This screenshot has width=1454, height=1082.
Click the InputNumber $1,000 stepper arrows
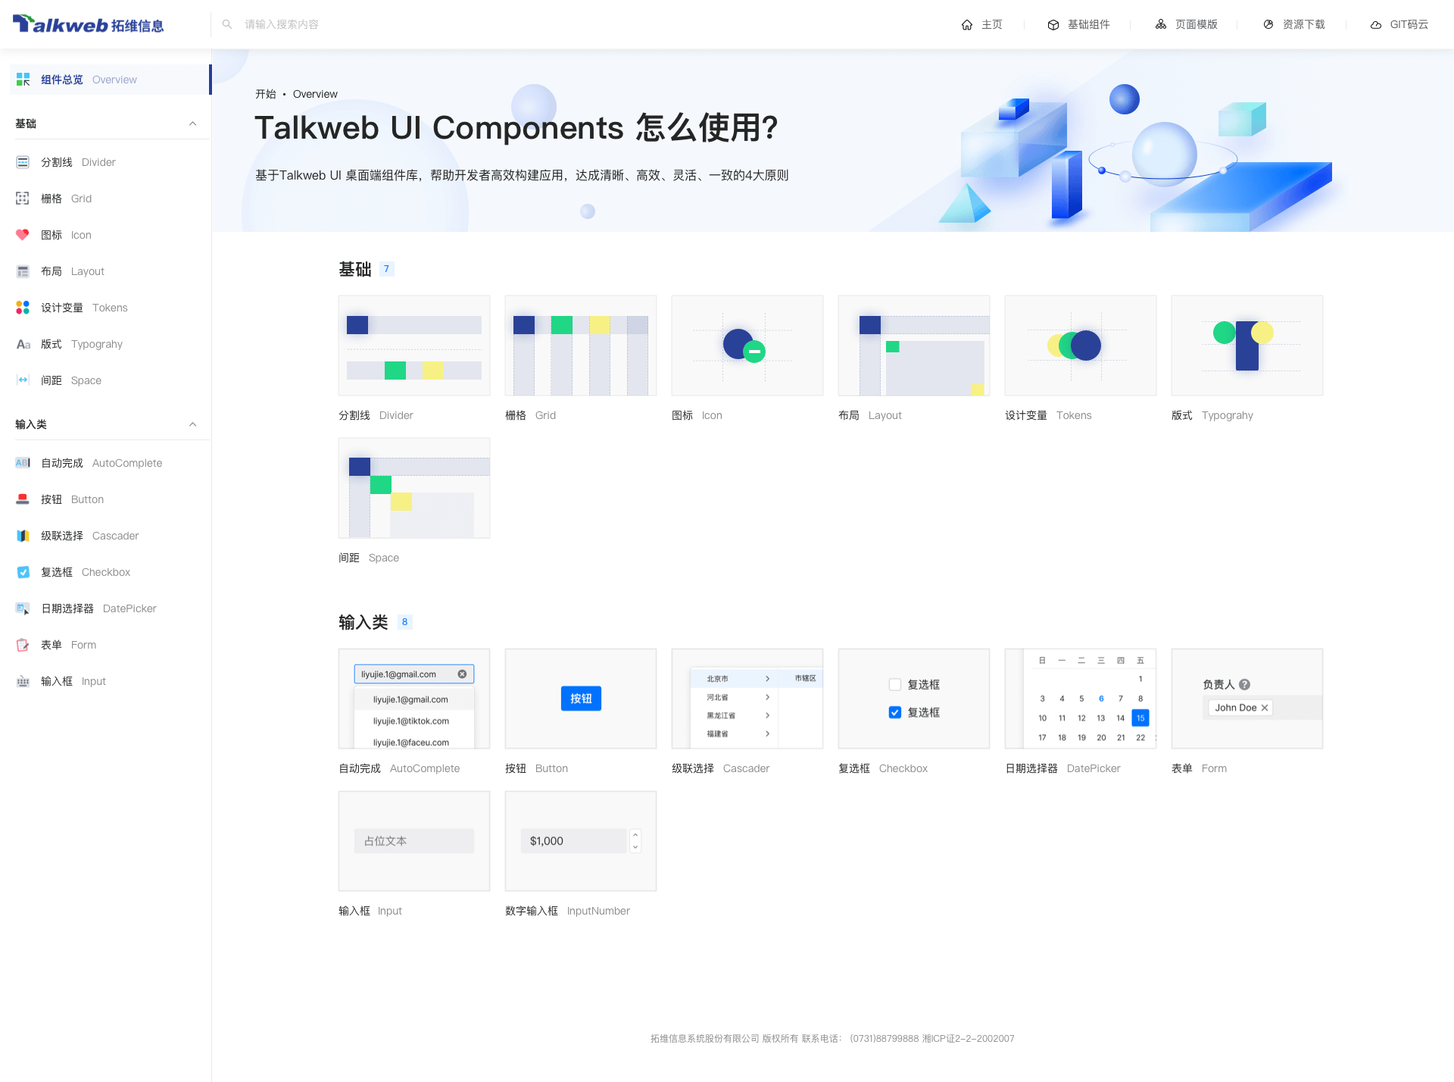pyautogui.click(x=635, y=840)
